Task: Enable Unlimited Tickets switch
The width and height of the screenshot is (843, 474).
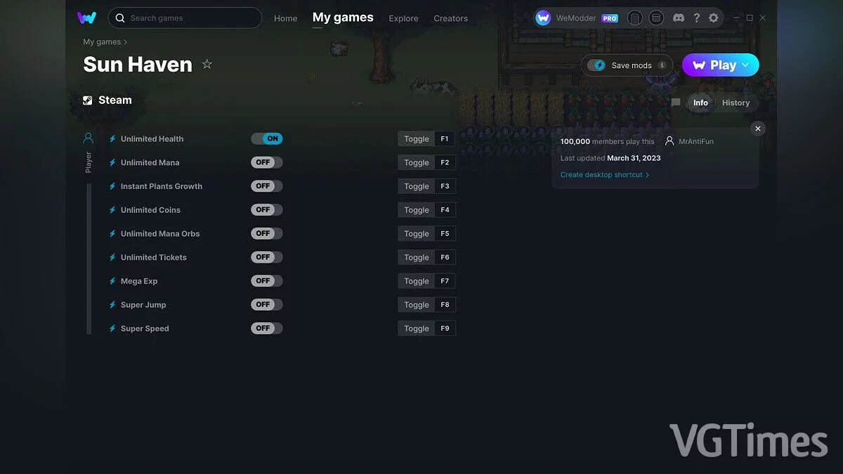Action: pyautogui.click(x=267, y=257)
